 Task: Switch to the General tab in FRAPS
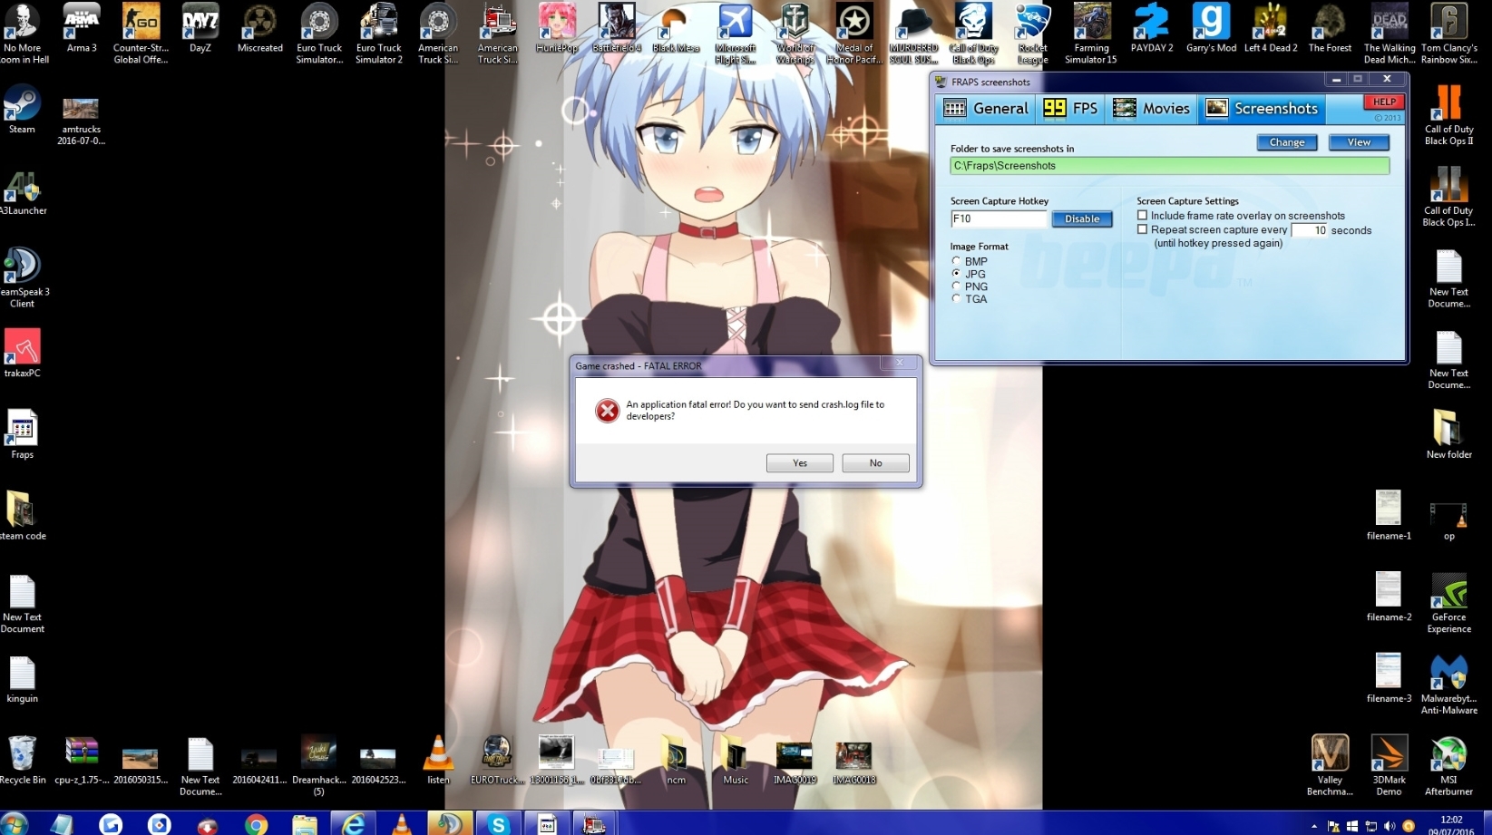tap(985, 109)
